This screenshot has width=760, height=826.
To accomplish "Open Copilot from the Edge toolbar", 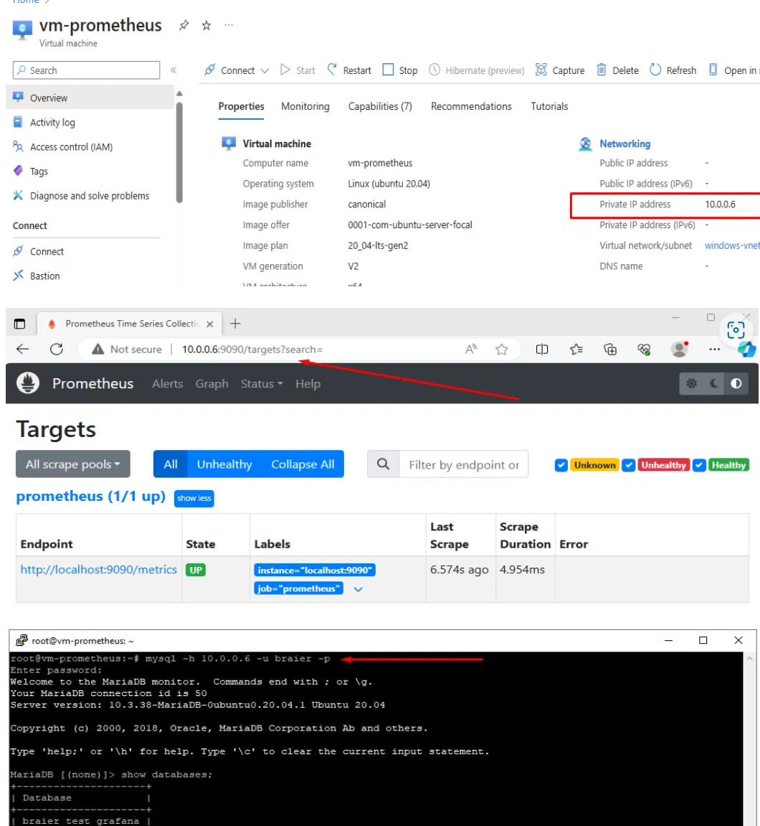I will 749,349.
